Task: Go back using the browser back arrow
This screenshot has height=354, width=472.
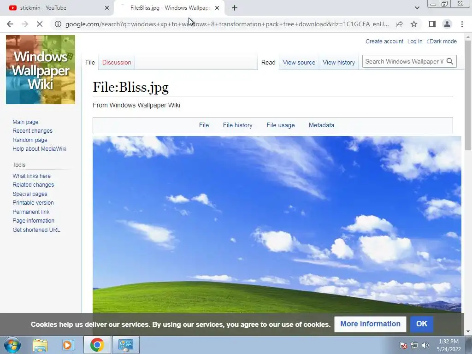Action: [10, 24]
